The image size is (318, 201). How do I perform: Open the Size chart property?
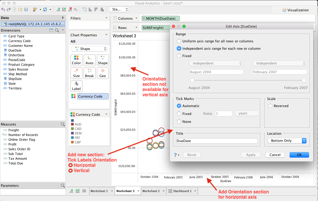tap(76, 73)
